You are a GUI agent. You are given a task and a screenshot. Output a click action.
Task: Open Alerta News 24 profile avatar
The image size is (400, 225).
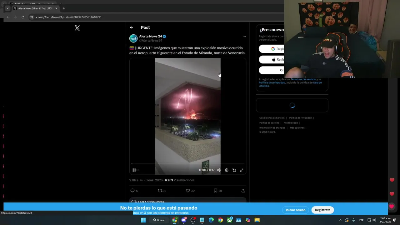pyautogui.click(x=133, y=38)
